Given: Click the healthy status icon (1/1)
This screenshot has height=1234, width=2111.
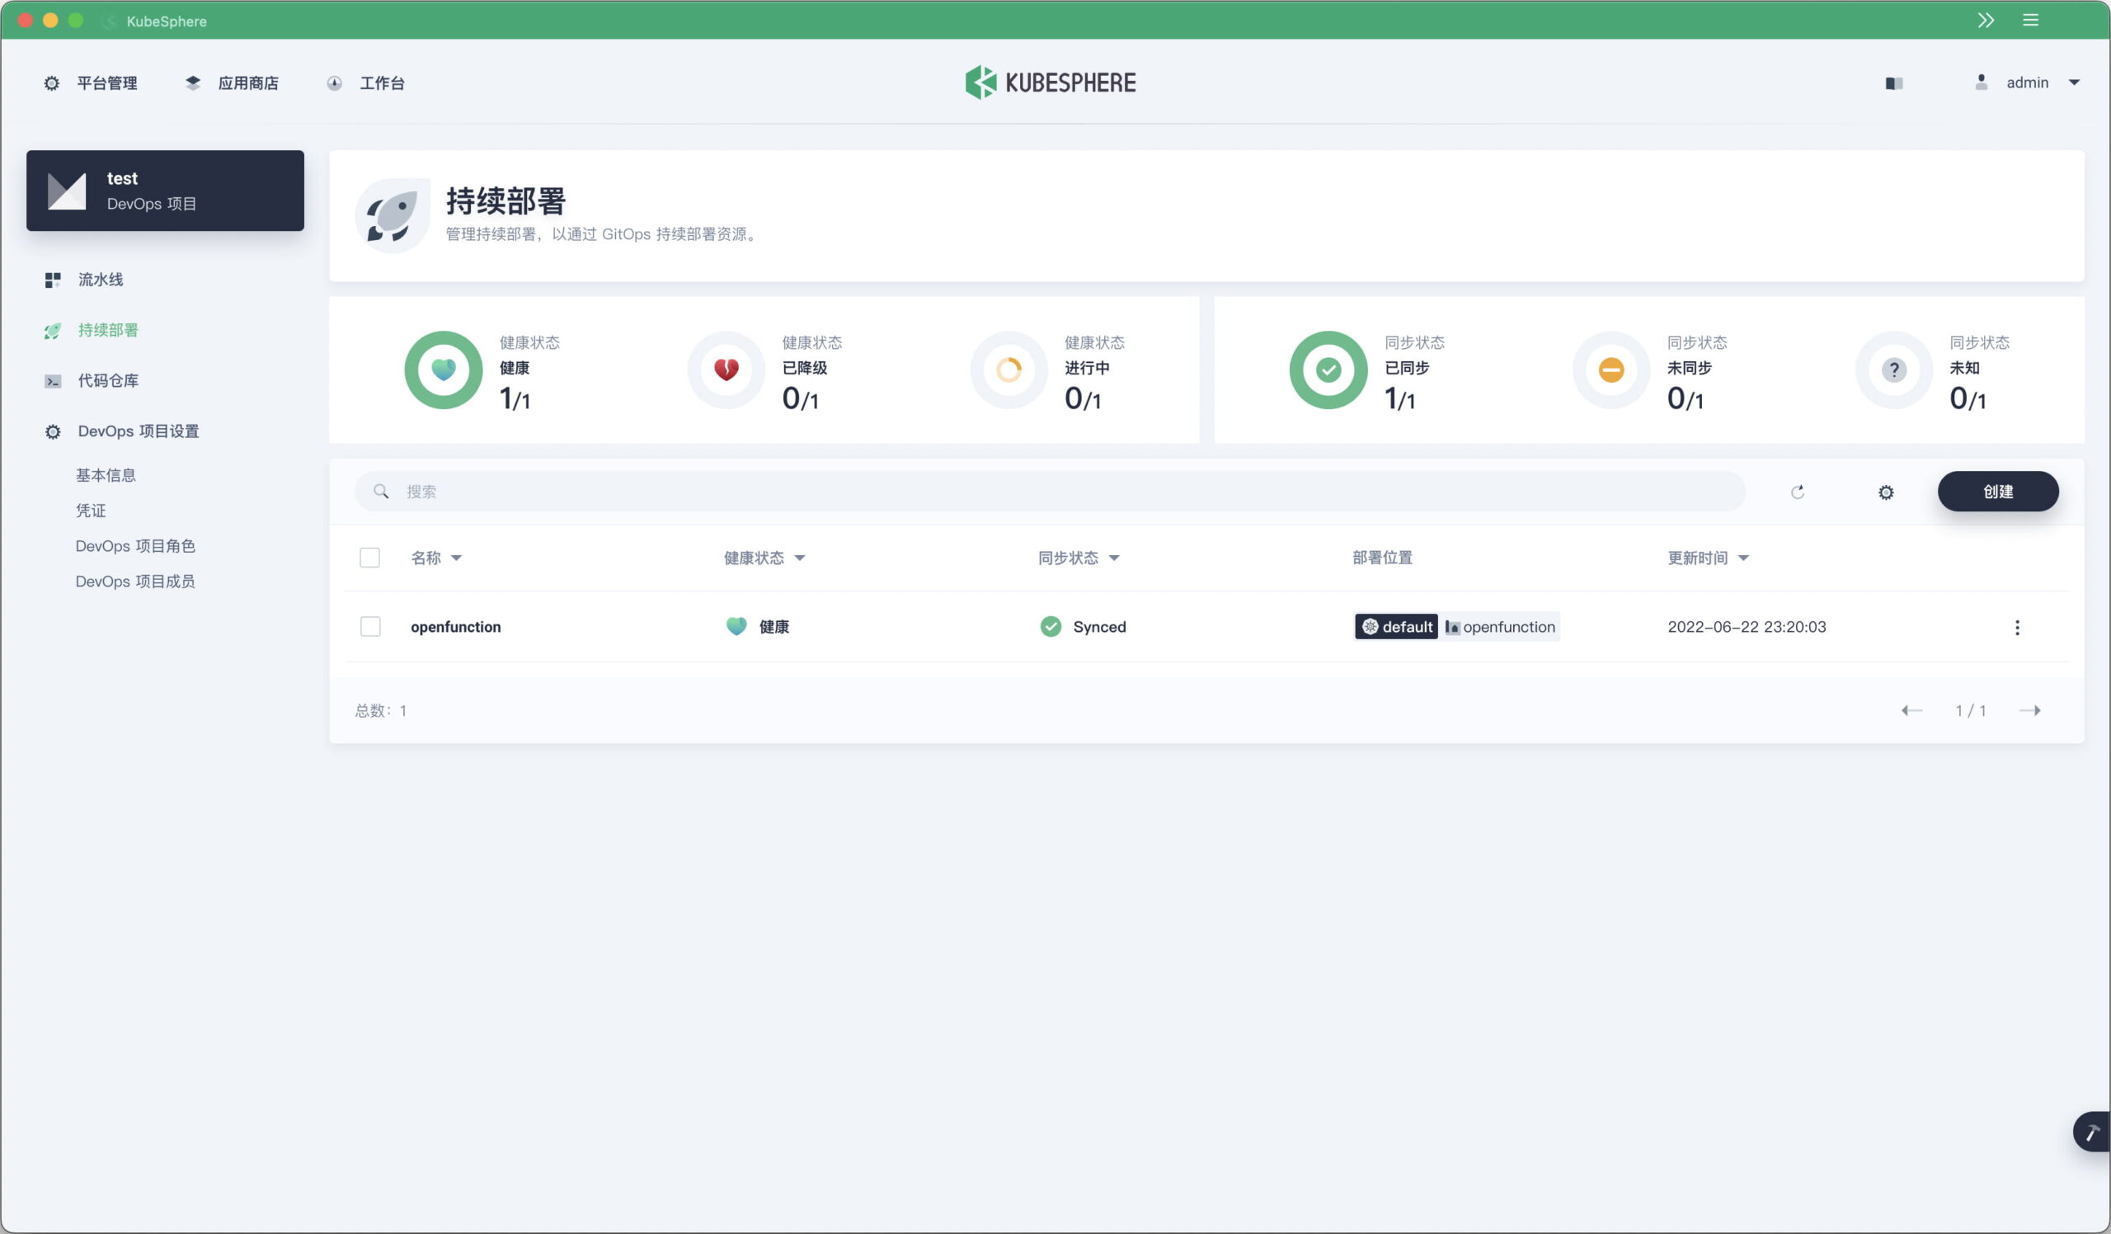Looking at the screenshot, I should coord(440,370).
